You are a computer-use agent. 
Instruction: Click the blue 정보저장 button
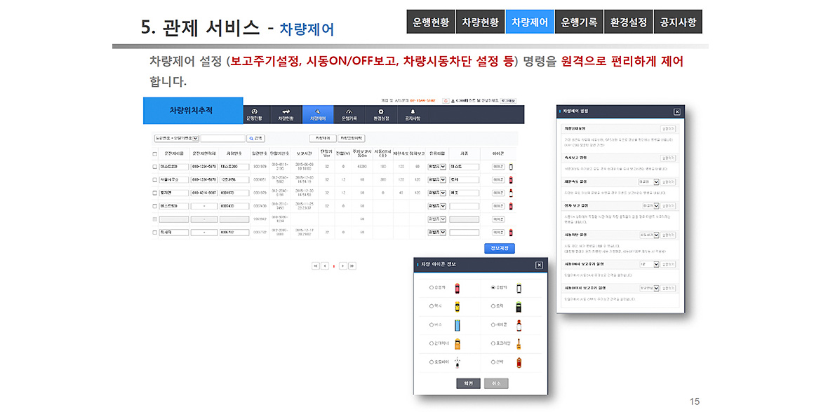coord(500,249)
